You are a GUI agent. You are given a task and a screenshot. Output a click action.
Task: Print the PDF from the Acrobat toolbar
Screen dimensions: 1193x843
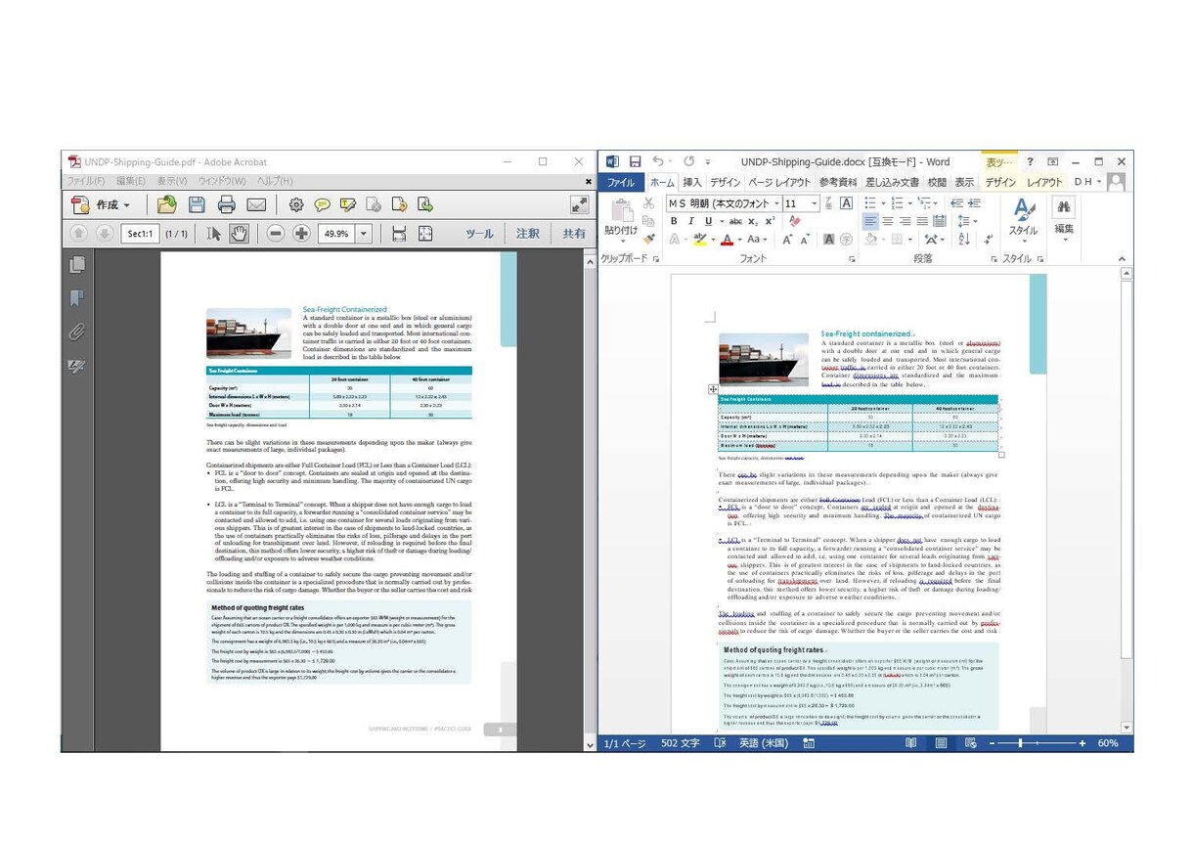226,204
